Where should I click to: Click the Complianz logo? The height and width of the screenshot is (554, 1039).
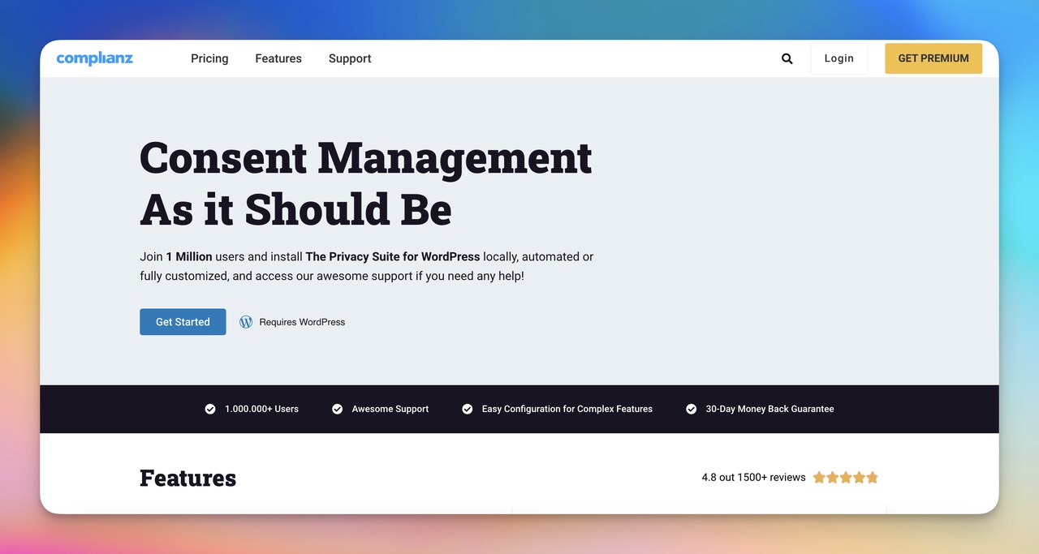point(94,58)
